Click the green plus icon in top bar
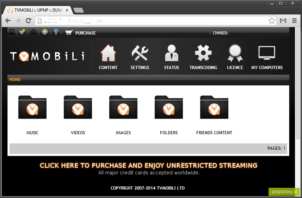The image size is (302, 198). (x=45, y=32)
